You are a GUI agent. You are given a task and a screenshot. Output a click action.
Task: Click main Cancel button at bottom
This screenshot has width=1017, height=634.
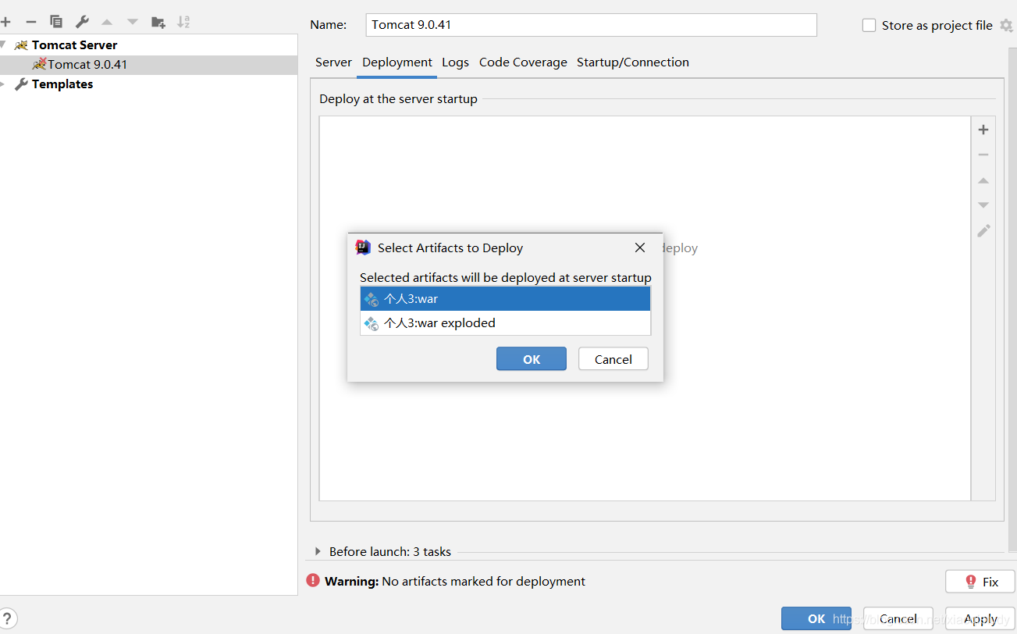(x=898, y=618)
